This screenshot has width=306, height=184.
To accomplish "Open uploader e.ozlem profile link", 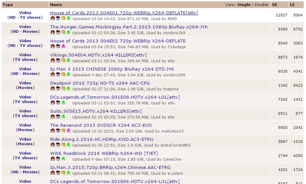I will point(175,173).
